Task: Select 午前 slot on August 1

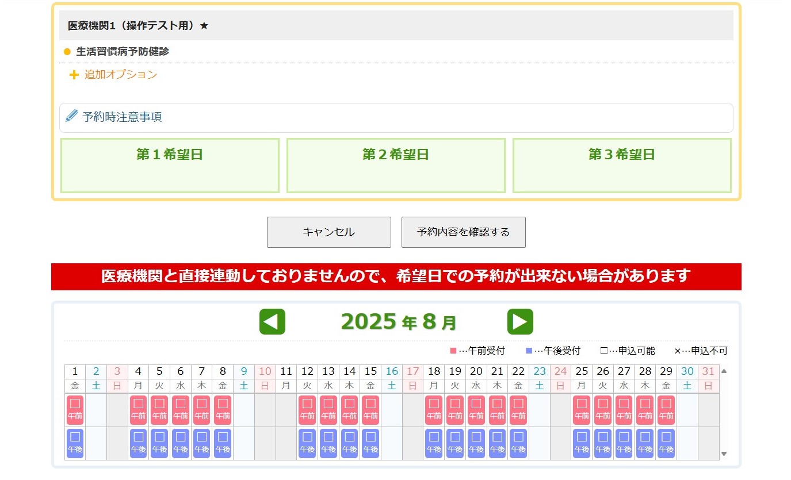Action: (x=75, y=410)
